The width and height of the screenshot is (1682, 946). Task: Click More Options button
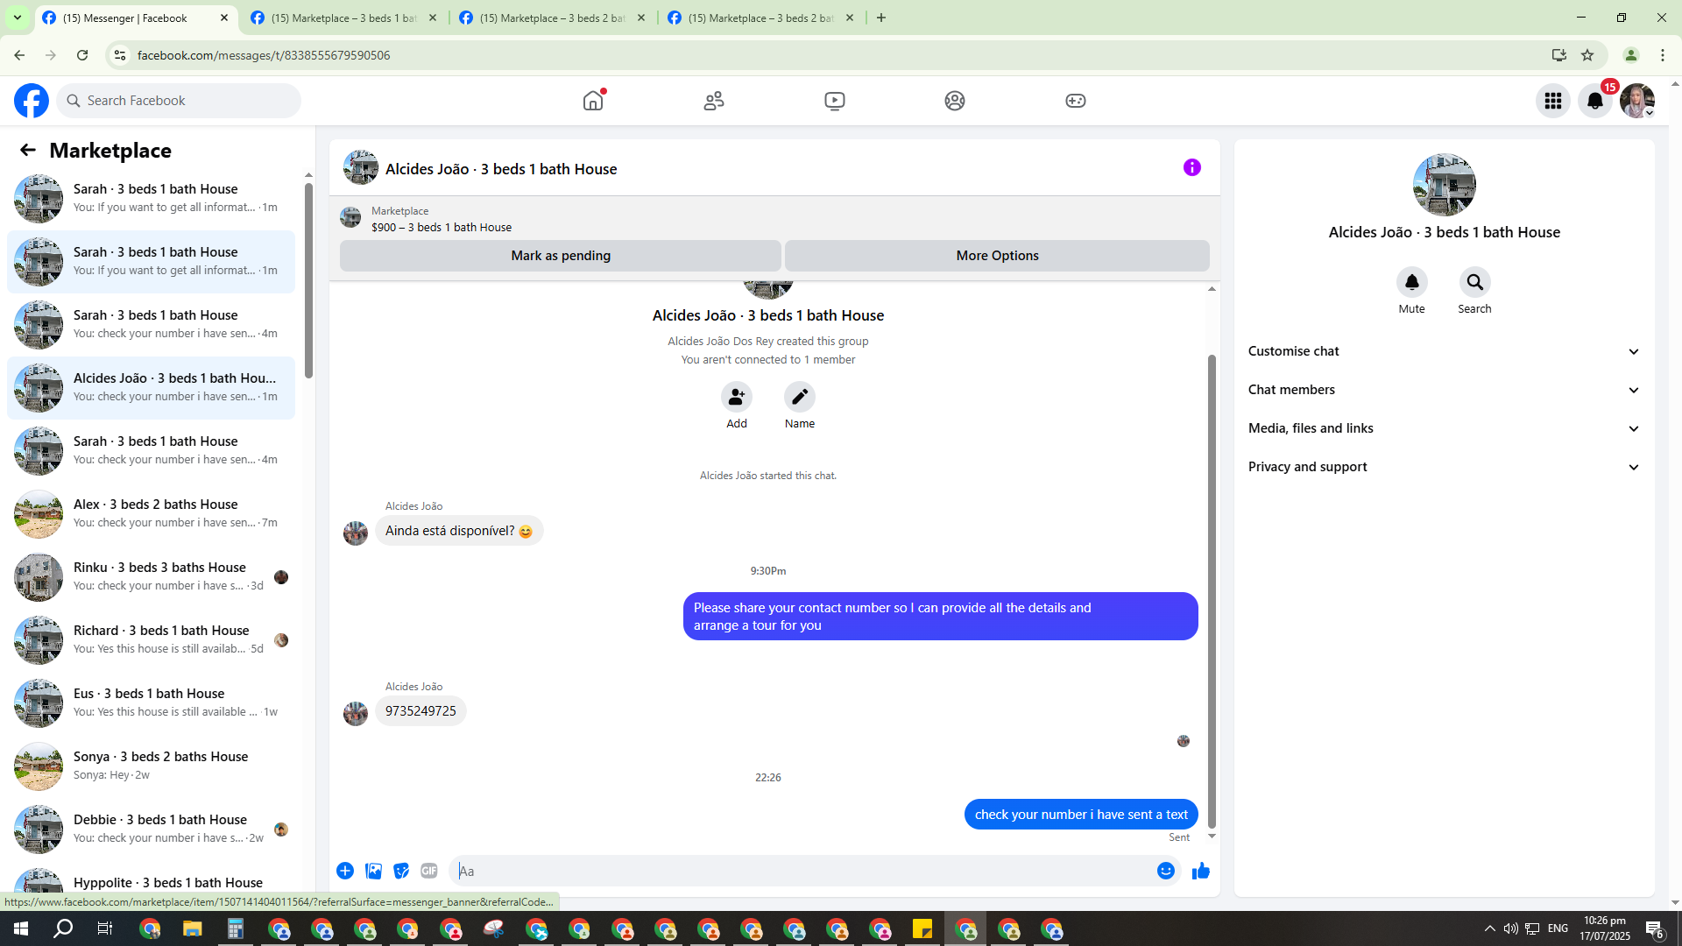click(997, 256)
